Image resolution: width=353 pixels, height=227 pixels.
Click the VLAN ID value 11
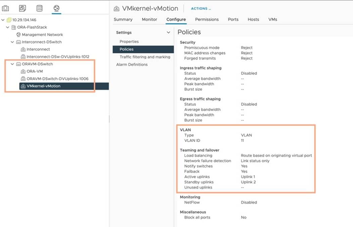tap(242, 141)
